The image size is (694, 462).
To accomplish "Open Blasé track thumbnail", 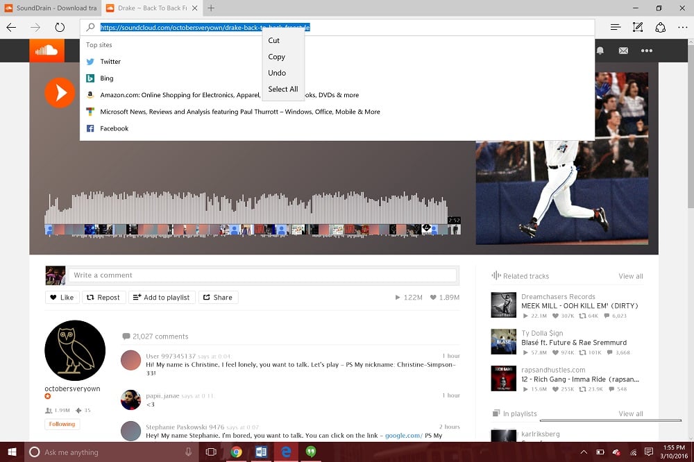I will [504, 341].
